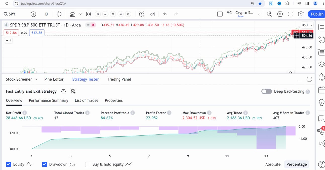Image resolution: width=325 pixels, height=170 pixels.
Task: Open the quick search magnifier-lightning icon
Action: [269, 14]
